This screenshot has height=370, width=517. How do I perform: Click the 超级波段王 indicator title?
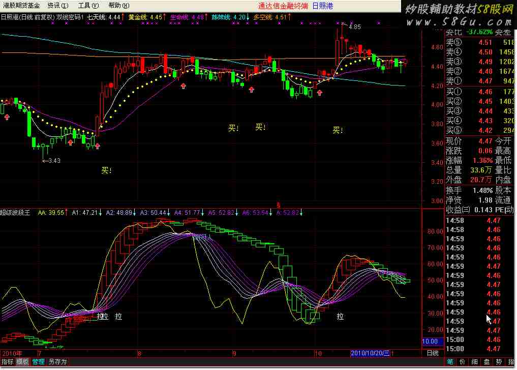15,213
